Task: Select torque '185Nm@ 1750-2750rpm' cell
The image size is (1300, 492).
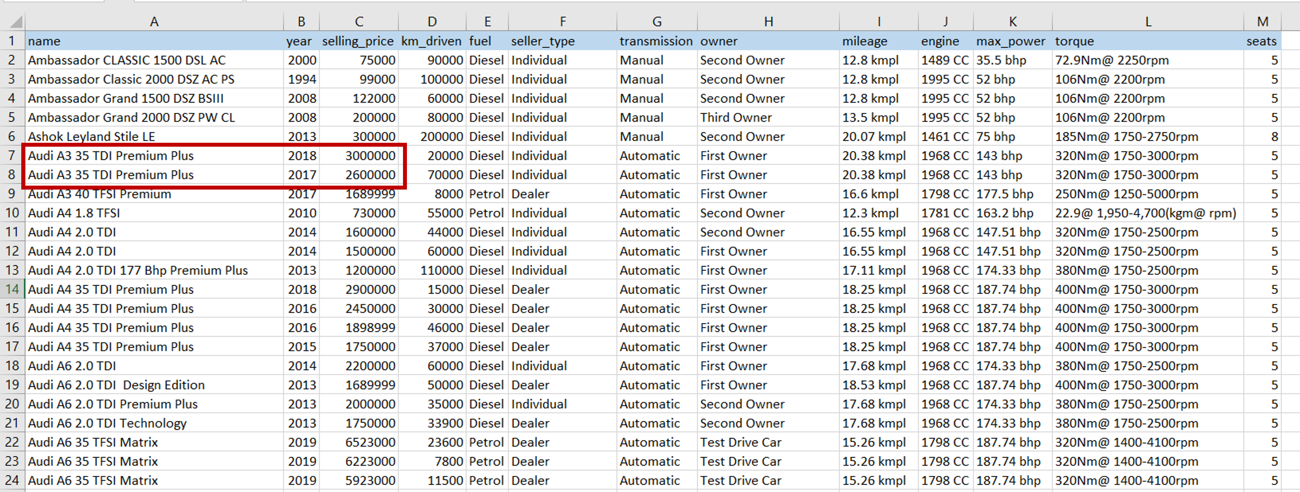Action: click(1148, 136)
